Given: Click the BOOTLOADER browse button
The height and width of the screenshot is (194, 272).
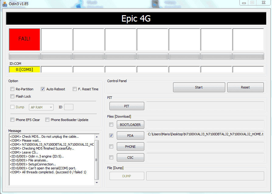Looking at the screenshot, I should click(131, 125).
